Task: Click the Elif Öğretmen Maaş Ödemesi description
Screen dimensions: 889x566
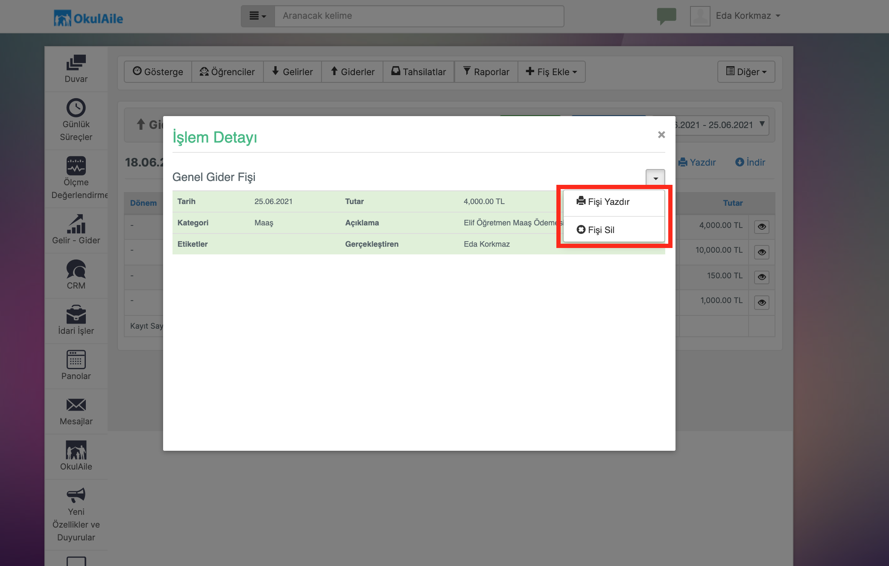Action: (513, 223)
